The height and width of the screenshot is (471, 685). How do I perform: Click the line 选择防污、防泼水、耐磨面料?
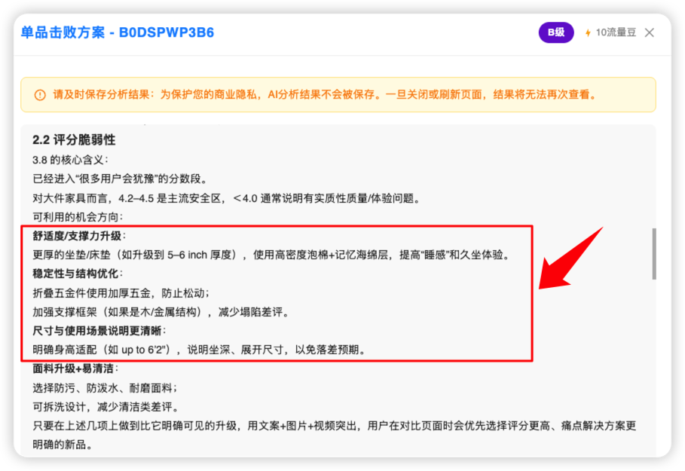click(105, 388)
